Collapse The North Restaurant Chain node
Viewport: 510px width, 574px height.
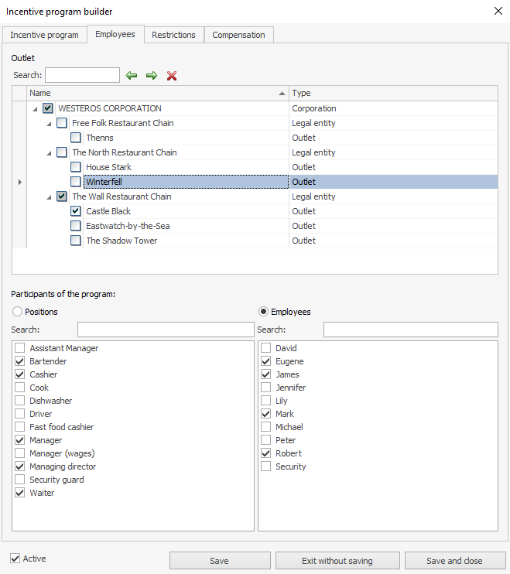tap(49, 153)
